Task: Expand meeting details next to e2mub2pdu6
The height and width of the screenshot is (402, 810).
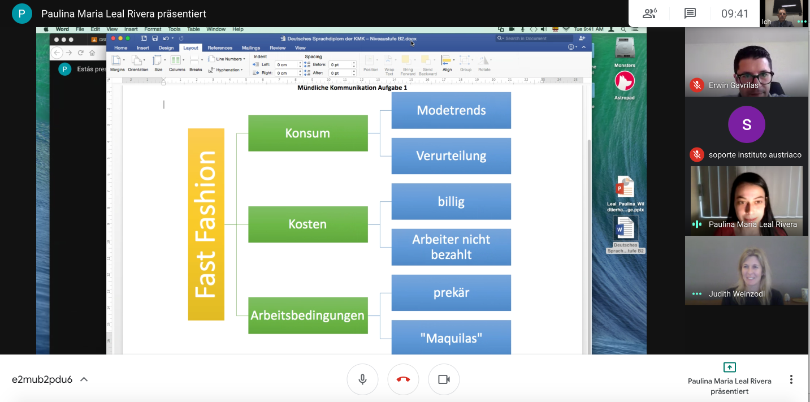Action: coord(84,379)
